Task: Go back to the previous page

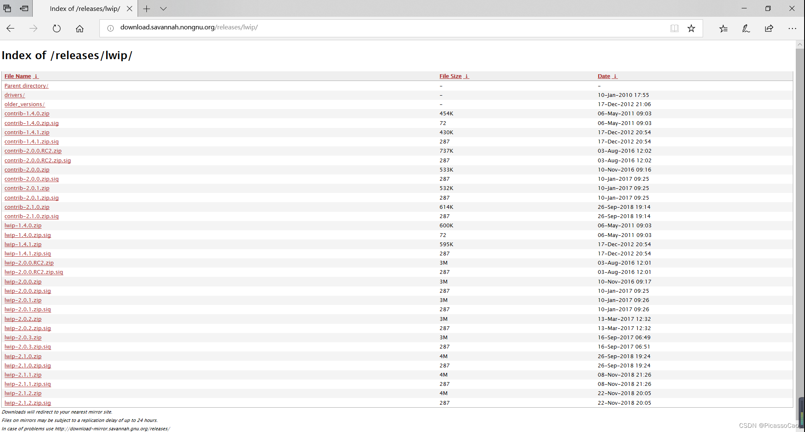Action: coord(10,29)
